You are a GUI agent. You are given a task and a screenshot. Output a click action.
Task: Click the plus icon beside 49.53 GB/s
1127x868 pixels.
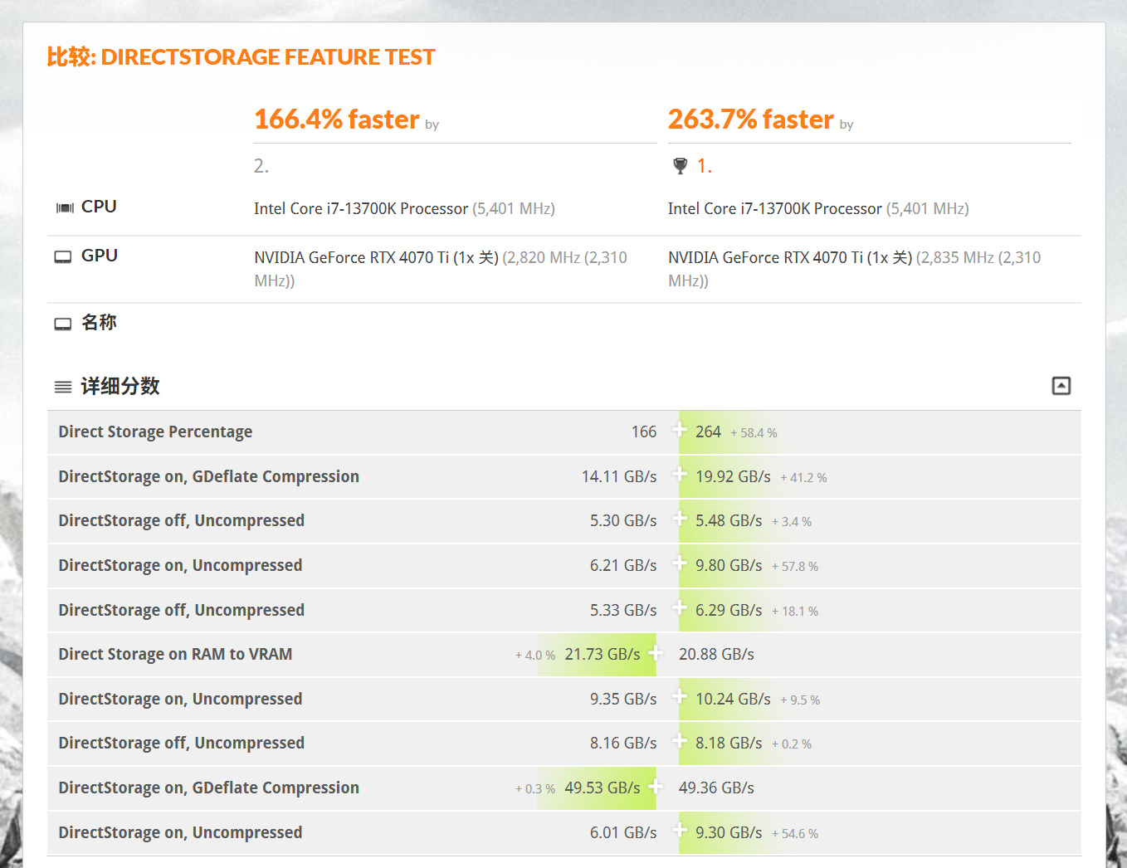pos(656,787)
